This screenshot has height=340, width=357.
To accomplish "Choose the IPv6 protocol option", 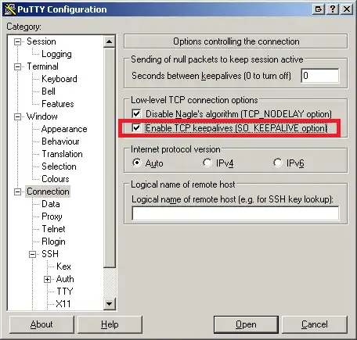I will tap(277, 163).
